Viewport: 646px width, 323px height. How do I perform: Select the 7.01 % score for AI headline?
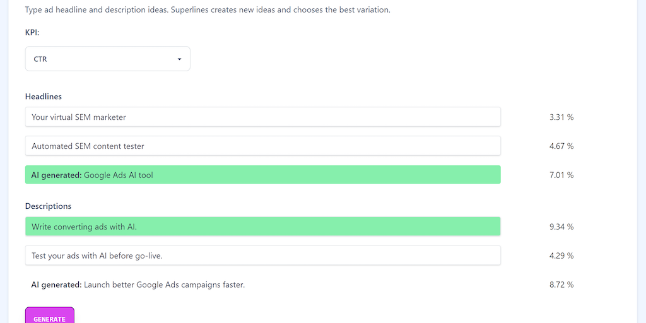click(x=561, y=175)
